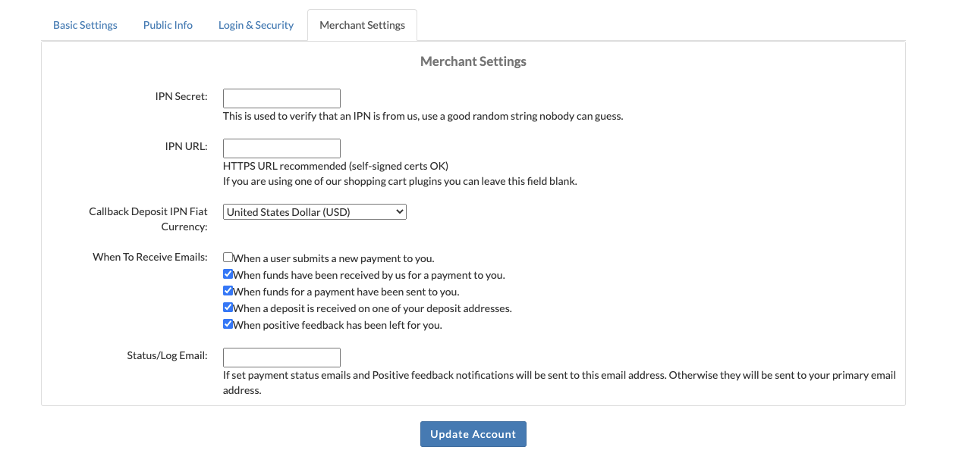This screenshot has height=450, width=959.
Task: Click into the IPN URL field
Action: [281, 148]
